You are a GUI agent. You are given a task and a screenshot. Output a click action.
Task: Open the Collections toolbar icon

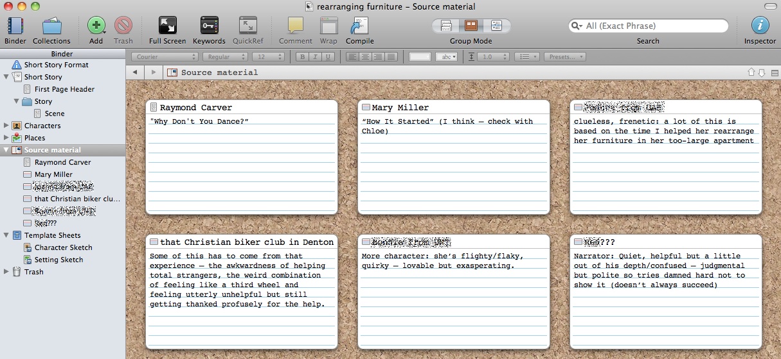pyautogui.click(x=51, y=26)
